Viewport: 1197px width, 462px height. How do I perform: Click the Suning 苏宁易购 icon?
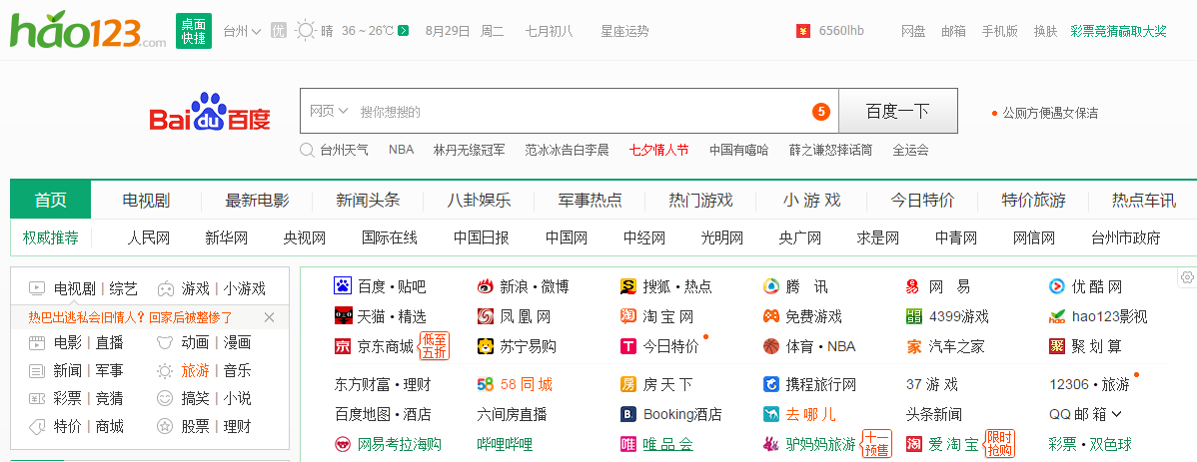coord(486,347)
